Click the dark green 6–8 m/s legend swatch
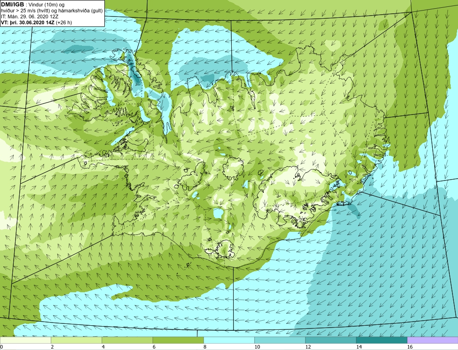This screenshot has height=350, width=458. coord(178,340)
